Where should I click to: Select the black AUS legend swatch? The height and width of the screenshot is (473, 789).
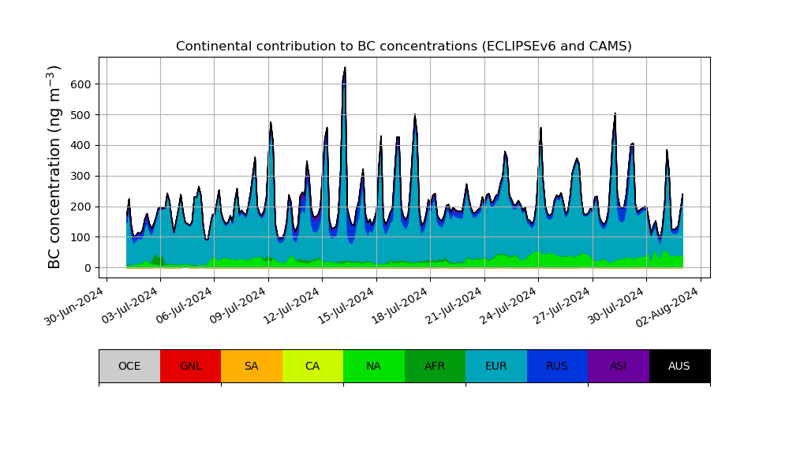pos(679,366)
